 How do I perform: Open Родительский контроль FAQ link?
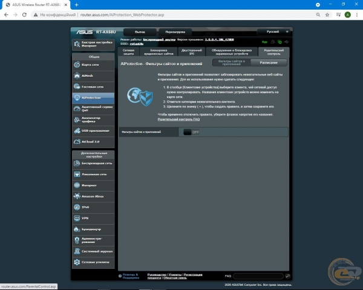178,120
